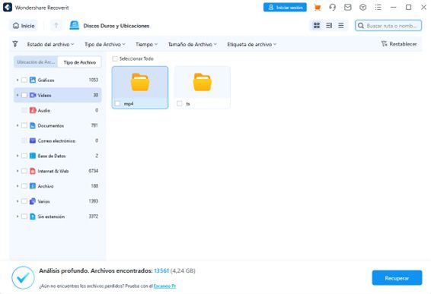Image resolution: width=431 pixels, height=294 pixels.
Task: Check the Varios checkbox
Action: [24, 201]
